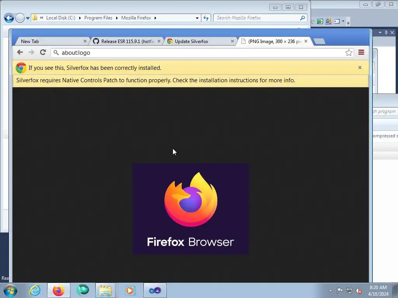Open the Explorer address bar history dropdown
The height and width of the screenshot is (298, 398).
click(197, 18)
